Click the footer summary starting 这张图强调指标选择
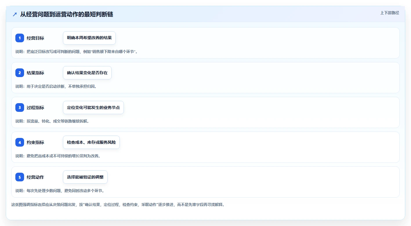This screenshot has height=226, width=411. 118,205
